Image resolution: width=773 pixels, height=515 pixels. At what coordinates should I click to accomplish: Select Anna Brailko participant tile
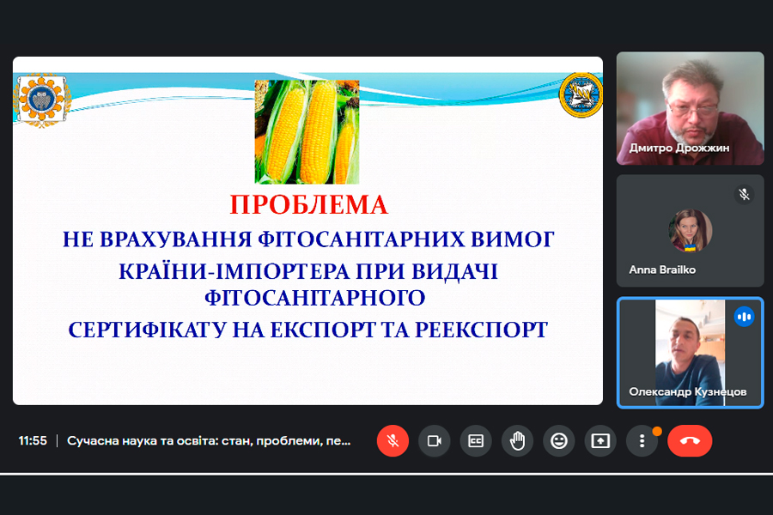click(691, 231)
